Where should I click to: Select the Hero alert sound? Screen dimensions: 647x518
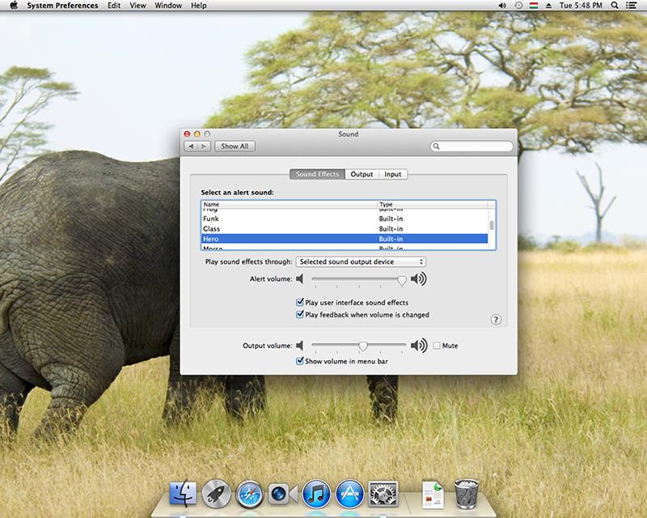[x=345, y=239]
